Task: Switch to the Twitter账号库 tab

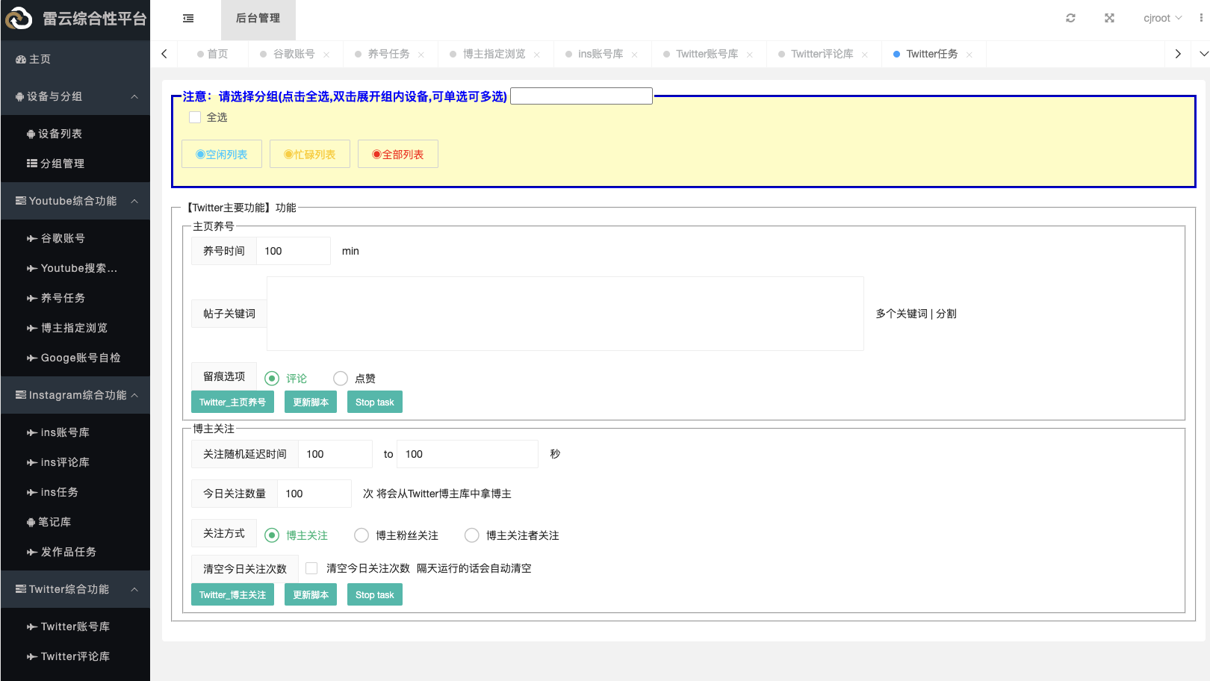Action: point(707,54)
